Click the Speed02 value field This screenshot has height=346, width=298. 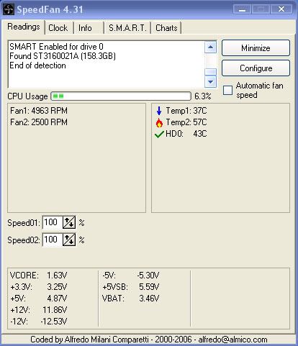click(x=53, y=240)
